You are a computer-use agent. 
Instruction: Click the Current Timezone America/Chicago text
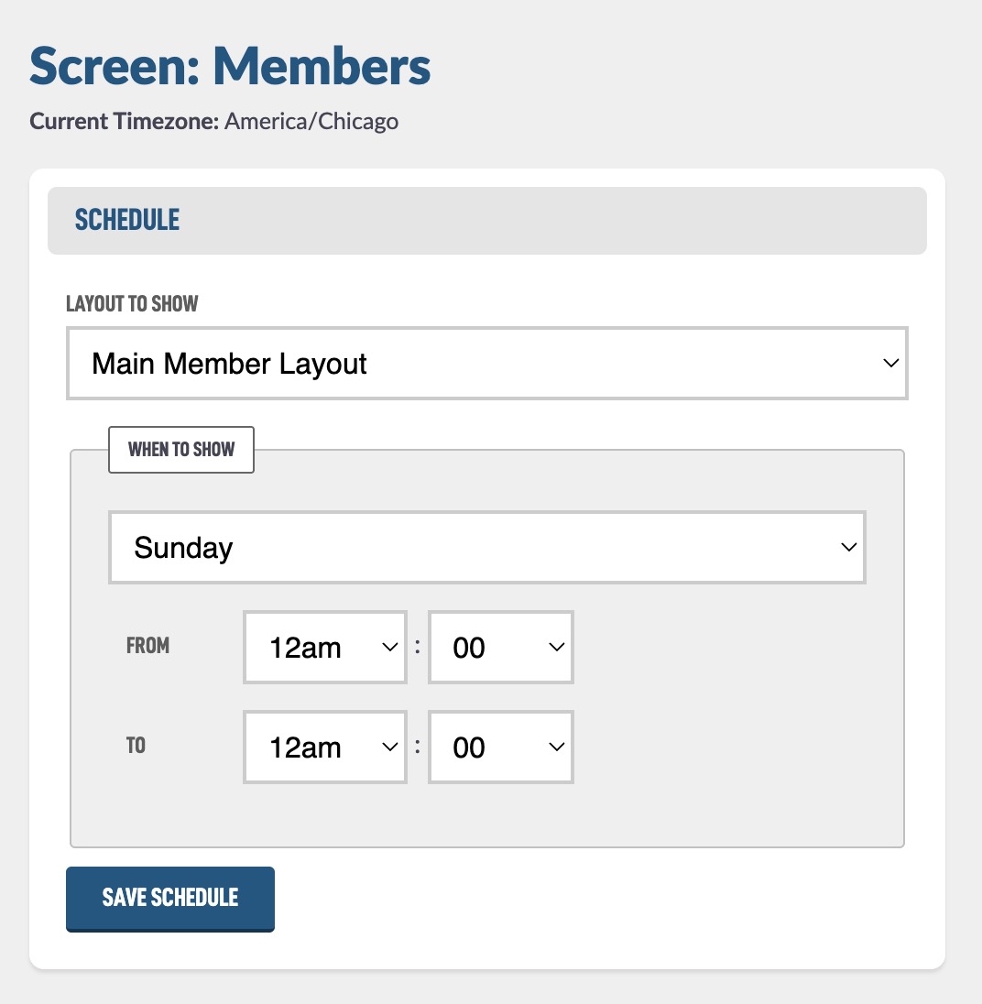[x=213, y=121]
